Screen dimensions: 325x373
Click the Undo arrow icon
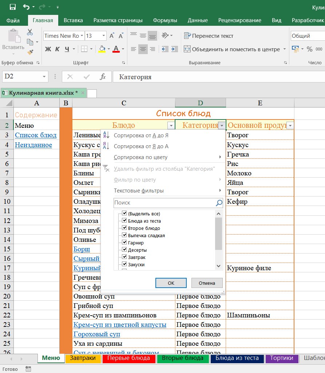26,7
